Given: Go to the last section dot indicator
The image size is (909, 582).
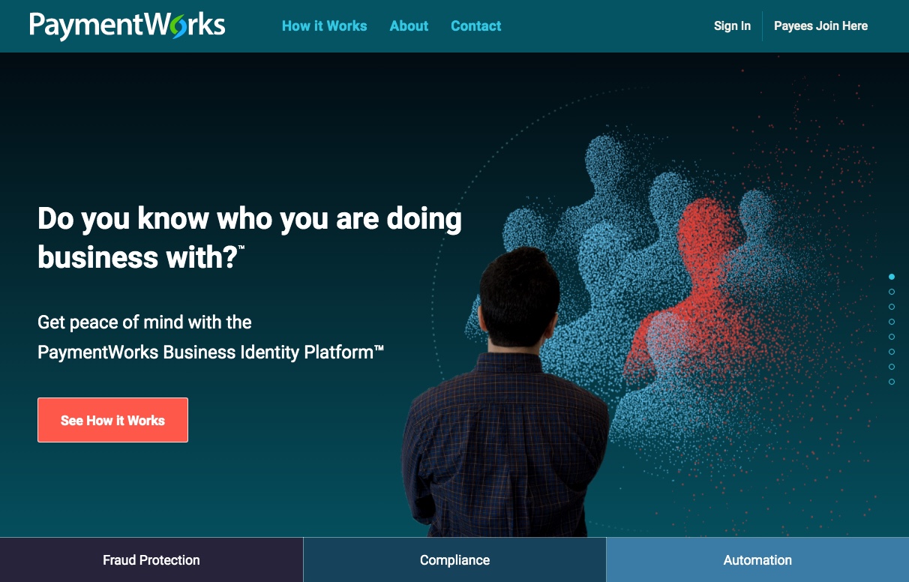Looking at the screenshot, I should pyautogui.click(x=892, y=382).
